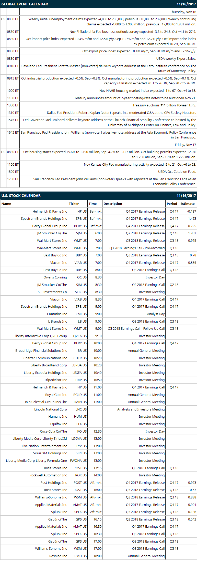Screen dimensions: 197x561
Task: Click the Liberty Interactive Corp QVC Group name
Action: point(40,336)
